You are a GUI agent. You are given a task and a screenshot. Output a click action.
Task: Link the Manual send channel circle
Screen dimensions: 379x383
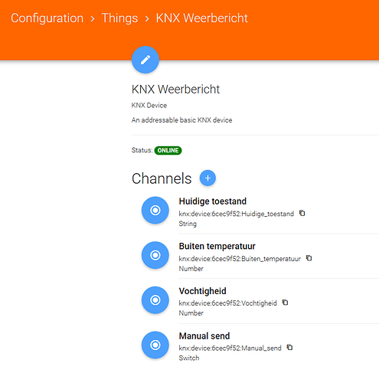(x=155, y=345)
